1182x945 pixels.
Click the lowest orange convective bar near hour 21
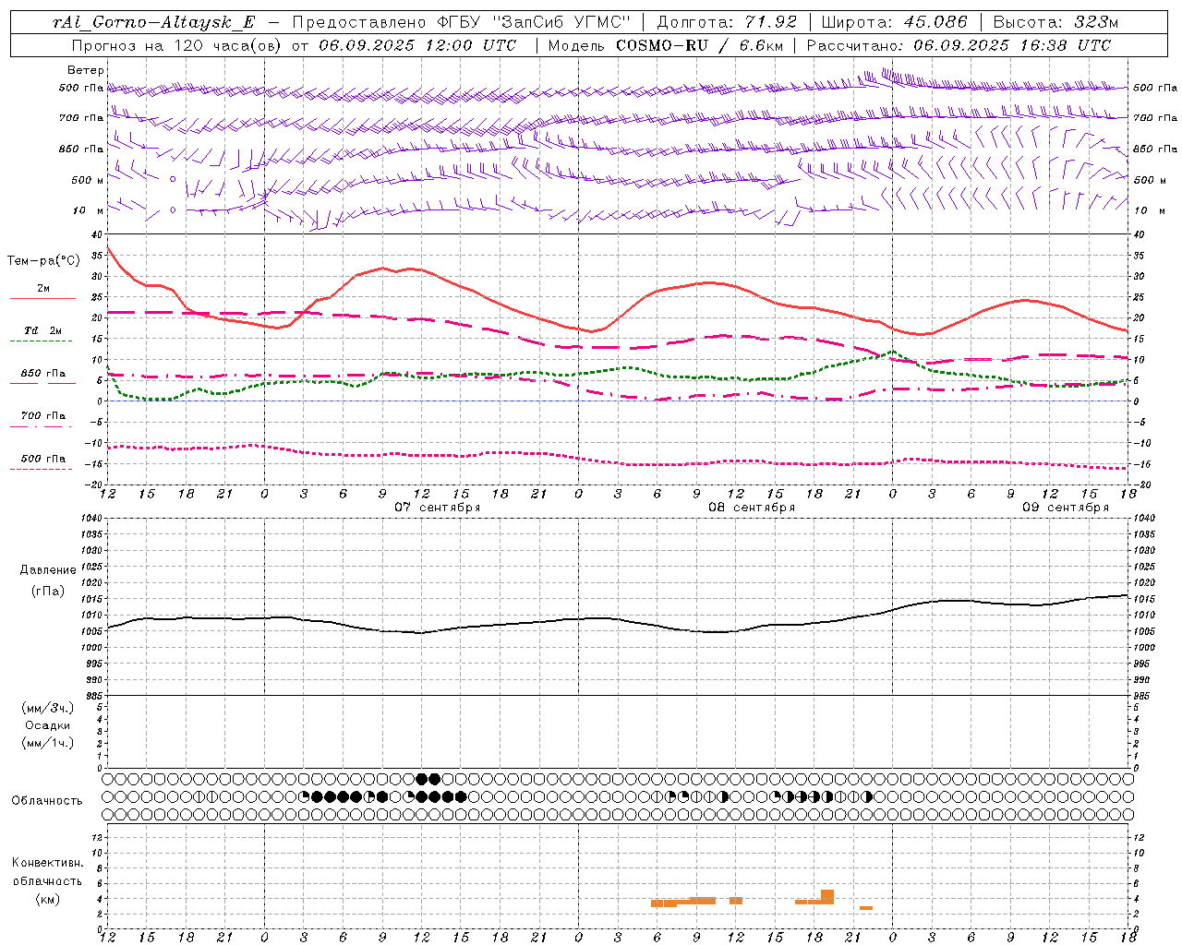(866, 908)
